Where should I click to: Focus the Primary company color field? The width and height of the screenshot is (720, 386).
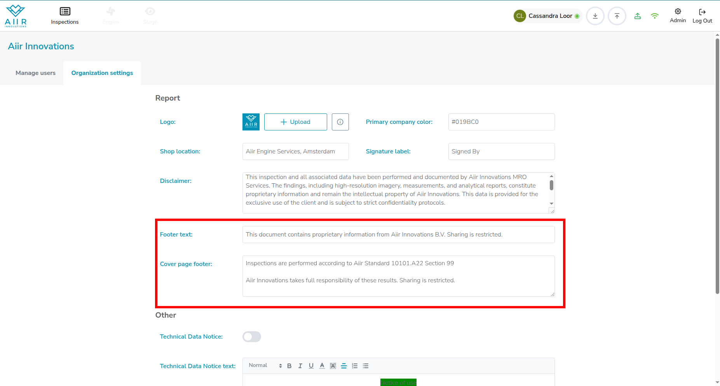pos(501,122)
